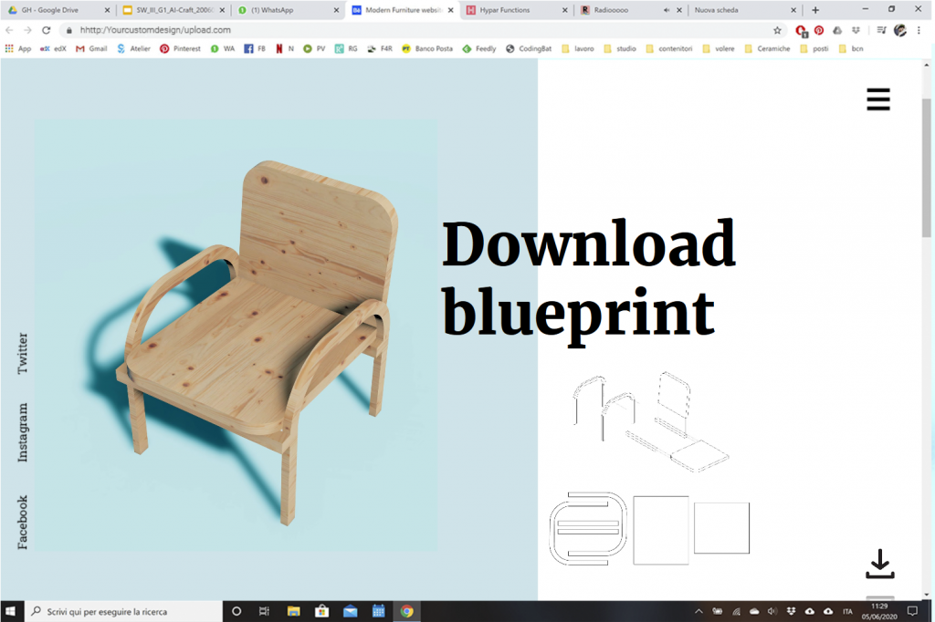Click the download blueprint arrow icon
Viewport: 935px width, 622px height.
pyautogui.click(x=879, y=564)
